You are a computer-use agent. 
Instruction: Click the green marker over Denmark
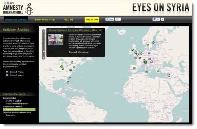148,45
